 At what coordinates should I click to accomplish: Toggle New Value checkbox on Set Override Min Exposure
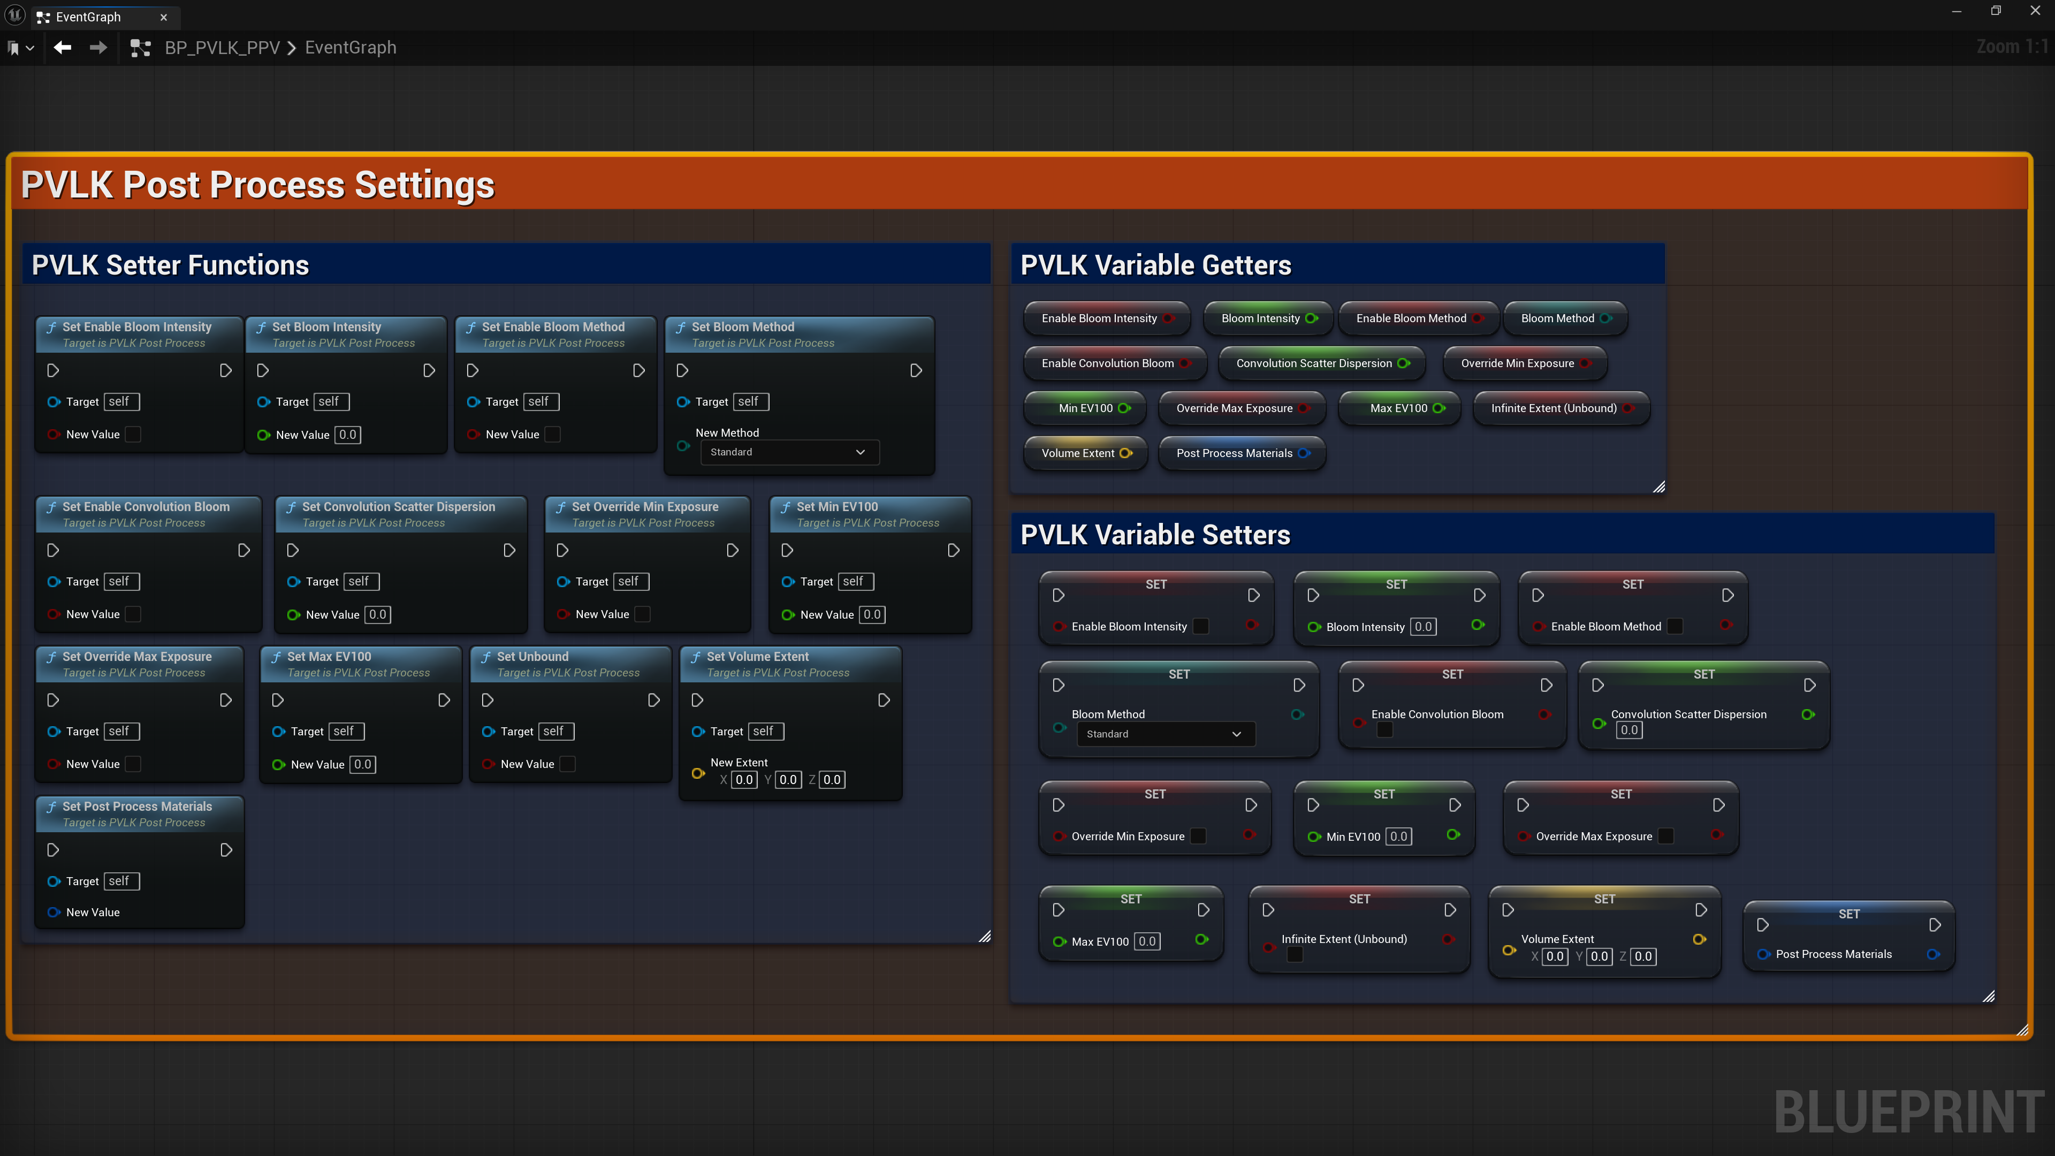tap(642, 613)
